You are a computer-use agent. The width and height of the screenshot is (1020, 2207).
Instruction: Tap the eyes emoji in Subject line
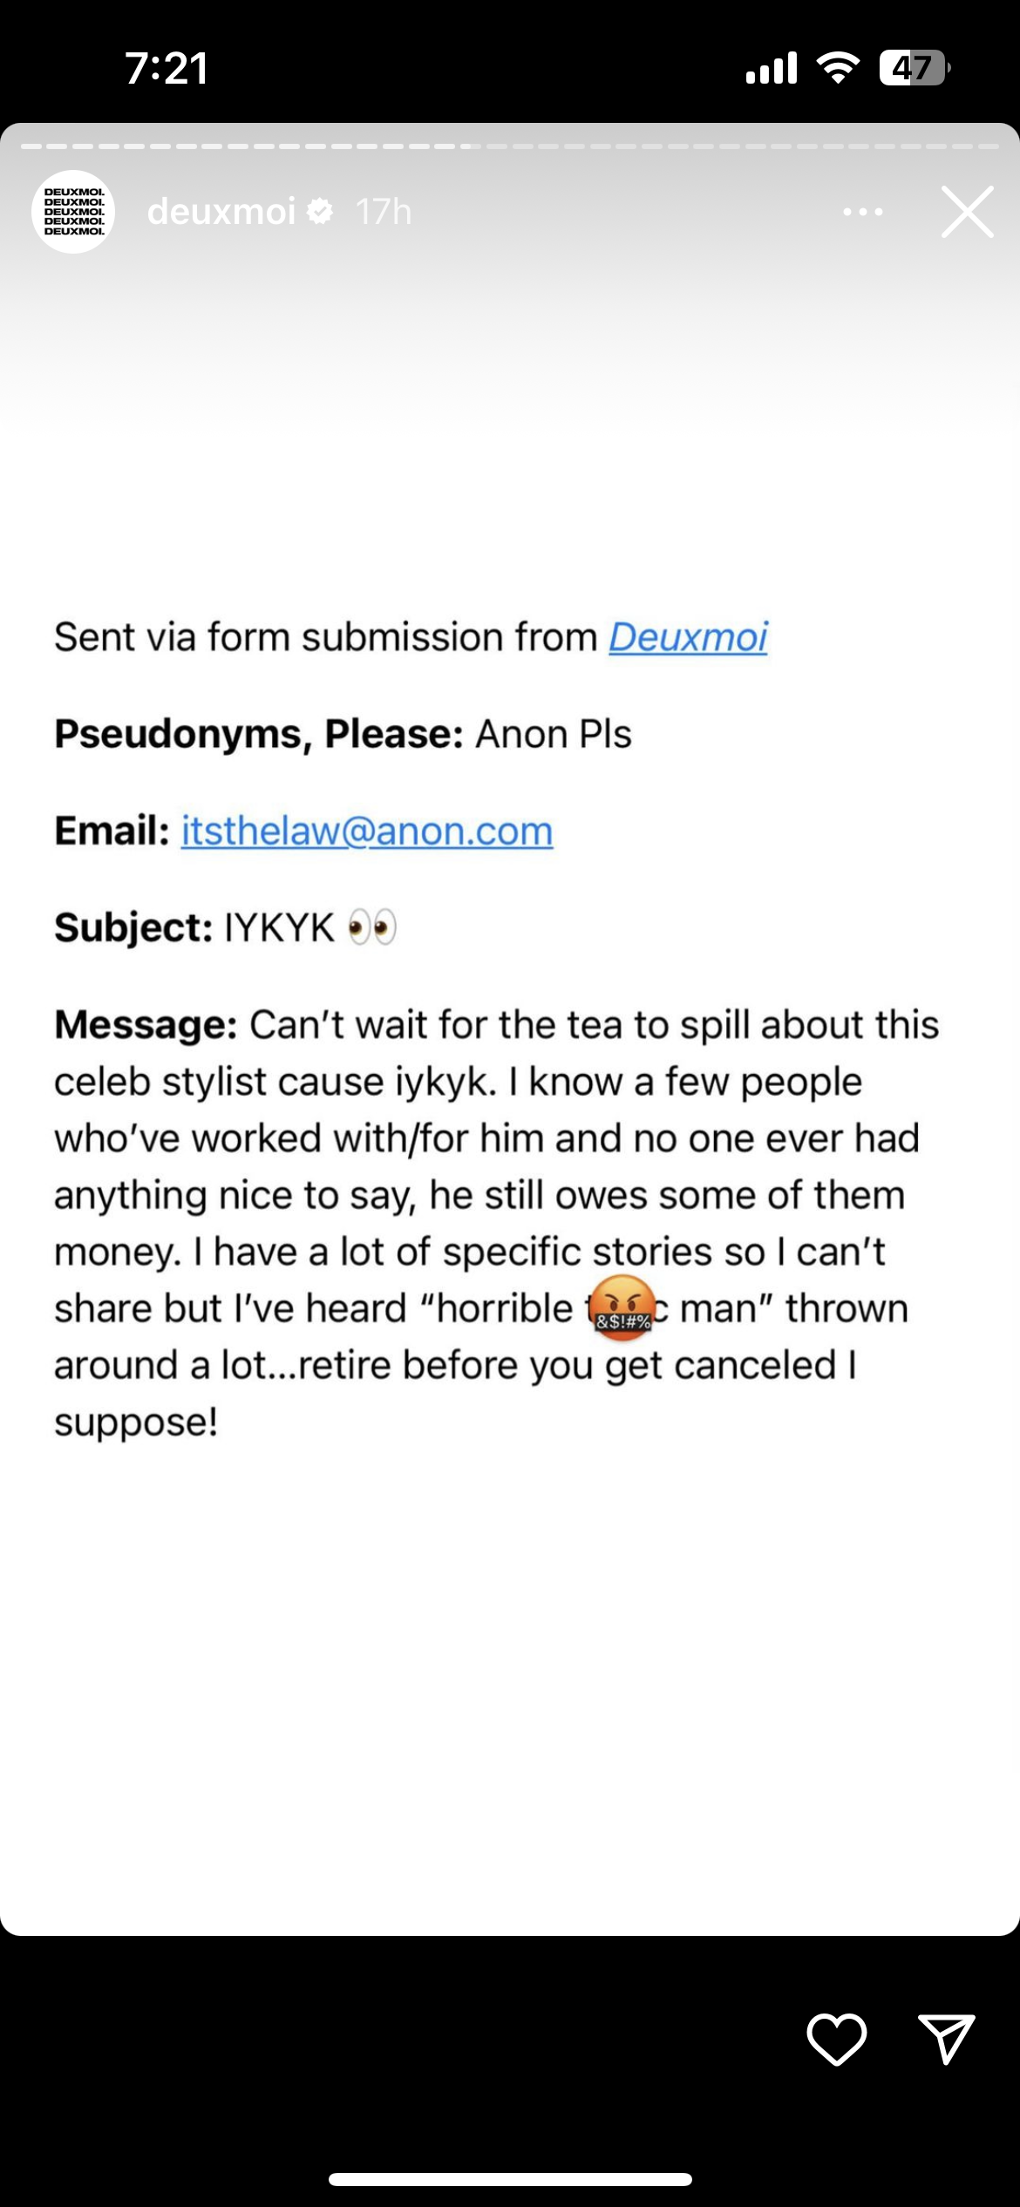click(x=372, y=927)
